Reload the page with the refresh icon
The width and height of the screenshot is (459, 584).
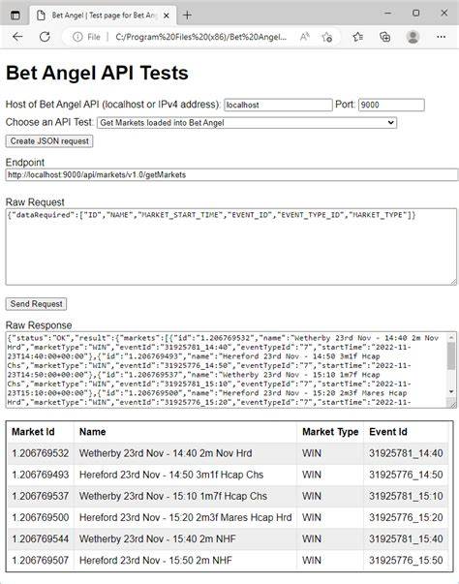coord(45,37)
